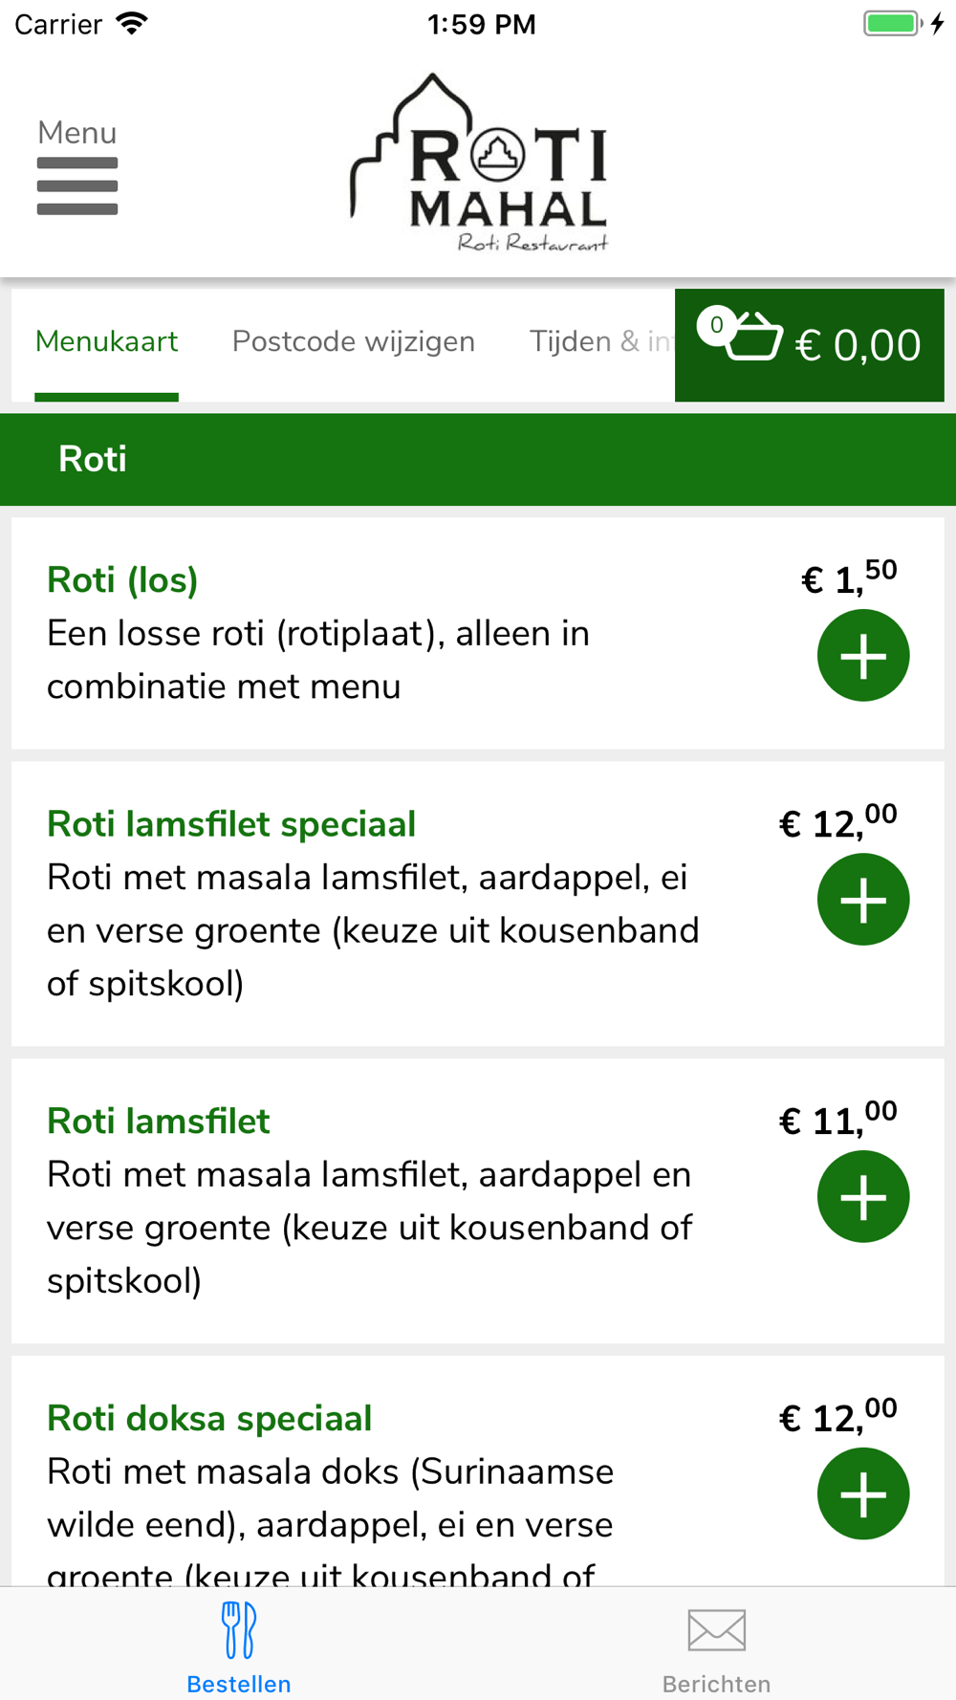Image resolution: width=956 pixels, height=1700 pixels.
Task: Open the Berichten envelope tab
Action: coord(717,1645)
